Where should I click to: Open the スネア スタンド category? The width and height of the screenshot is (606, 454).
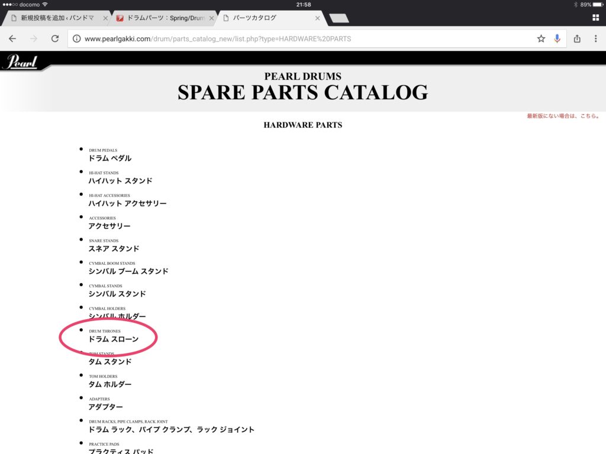114,249
